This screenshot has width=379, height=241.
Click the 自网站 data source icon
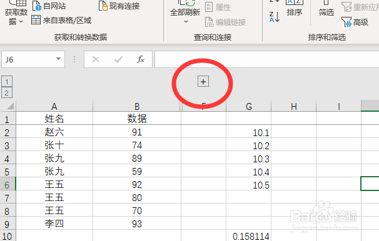36,6
